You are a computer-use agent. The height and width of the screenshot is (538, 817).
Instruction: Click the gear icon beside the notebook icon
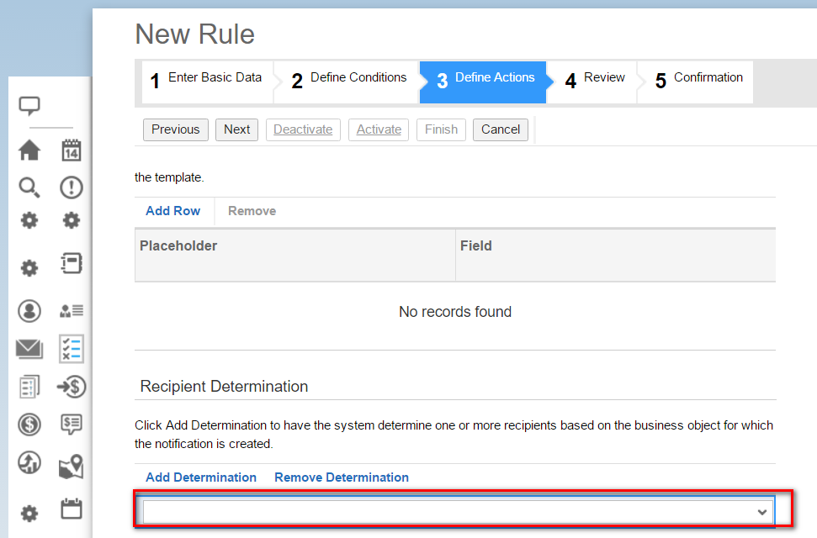pos(29,268)
